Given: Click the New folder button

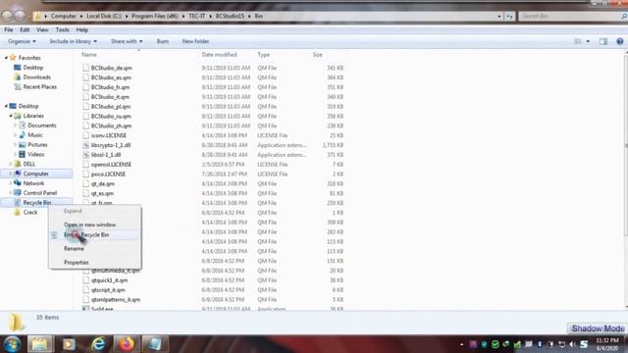Looking at the screenshot, I should coord(195,41).
